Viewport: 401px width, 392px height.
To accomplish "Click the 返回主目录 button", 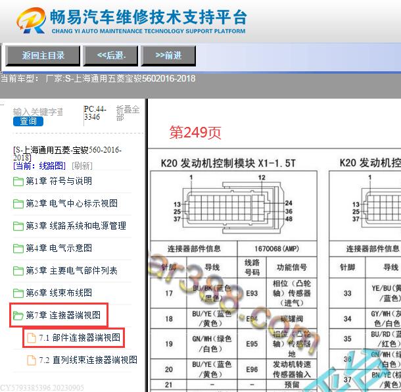I will (43, 55).
